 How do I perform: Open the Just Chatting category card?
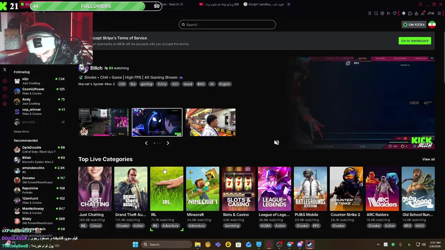[95, 189]
